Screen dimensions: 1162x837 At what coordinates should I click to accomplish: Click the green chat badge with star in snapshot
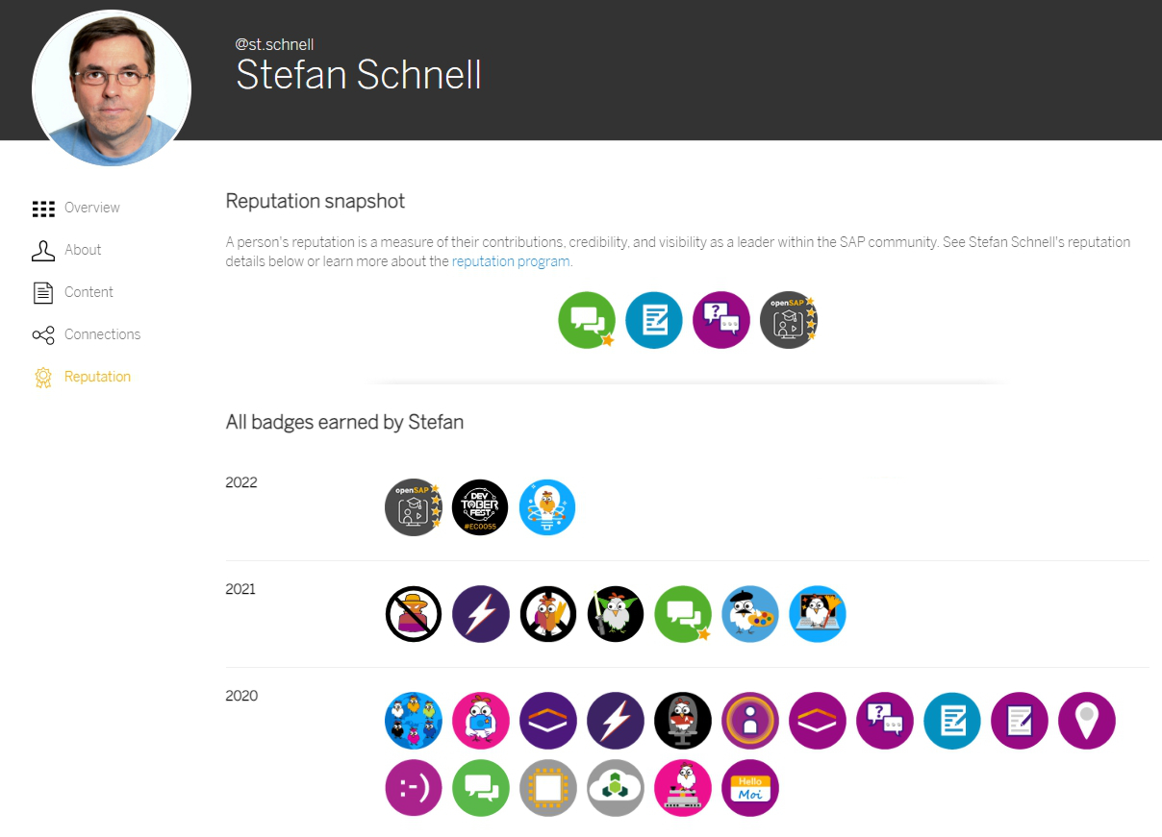[x=587, y=320]
